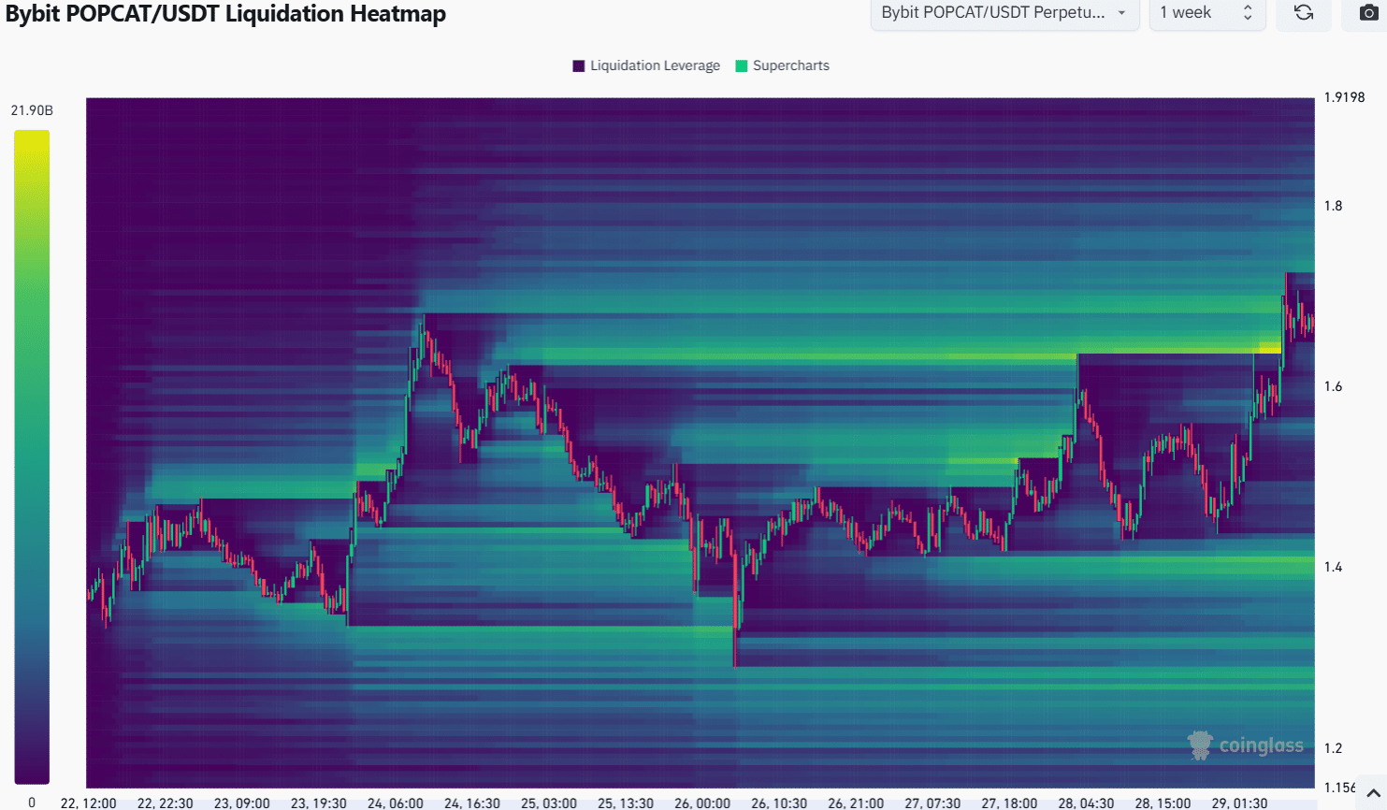This screenshot has height=810, width=1387.
Task: Click the 28, 04:30 time axis label
Action: tap(1086, 803)
